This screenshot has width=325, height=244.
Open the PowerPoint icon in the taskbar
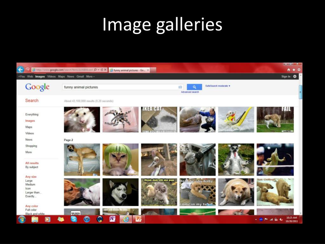point(138,219)
